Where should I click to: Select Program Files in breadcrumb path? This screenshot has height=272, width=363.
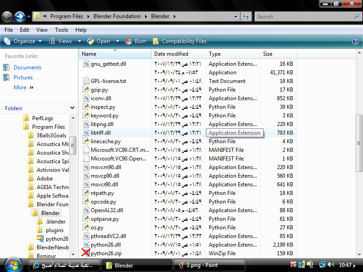[67, 16]
